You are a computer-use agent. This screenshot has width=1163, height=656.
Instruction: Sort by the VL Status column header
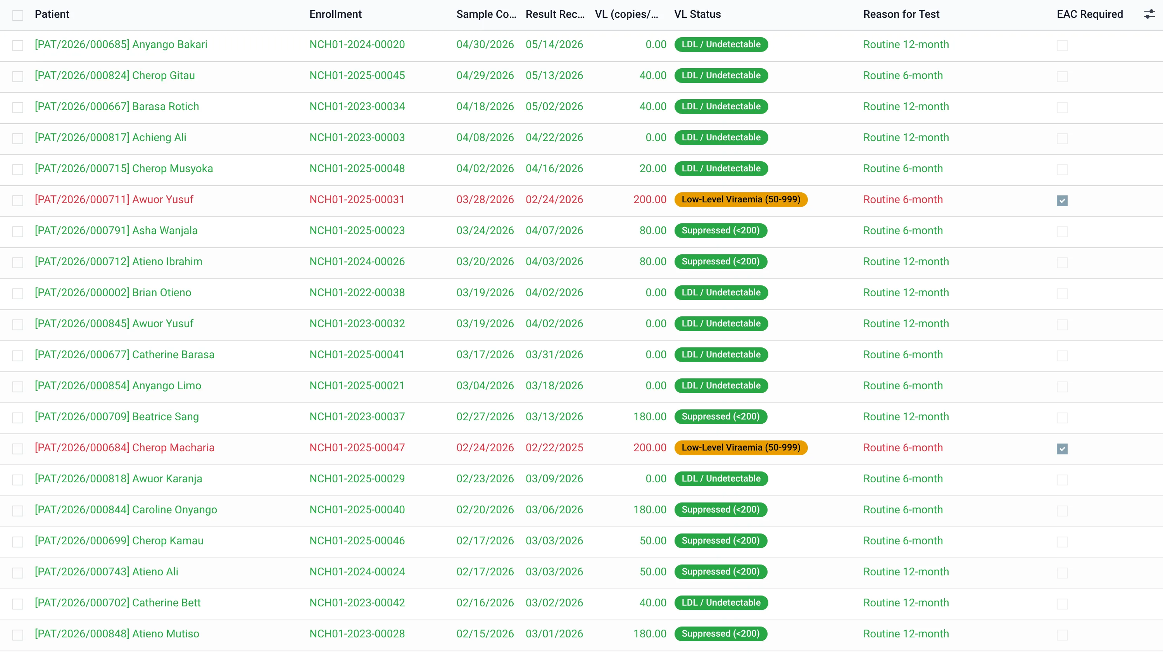[697, 14]
